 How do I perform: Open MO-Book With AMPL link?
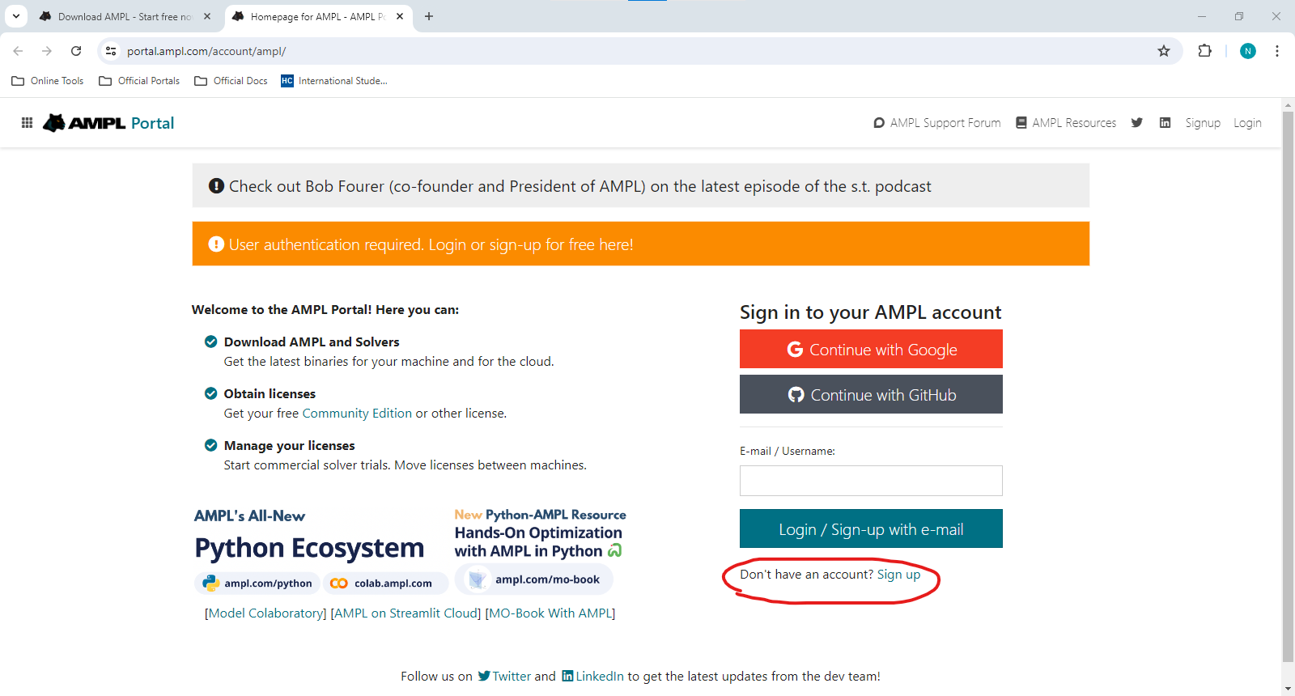(550, 613)
